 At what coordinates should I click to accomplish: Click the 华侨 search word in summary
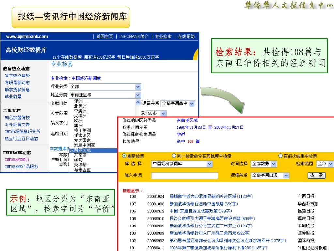click(x=181, y=134)
